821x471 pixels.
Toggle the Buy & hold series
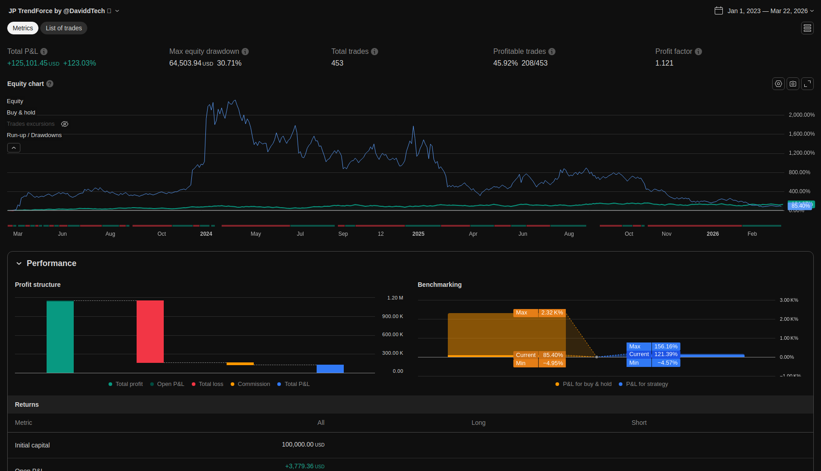(x=21, y=113)
